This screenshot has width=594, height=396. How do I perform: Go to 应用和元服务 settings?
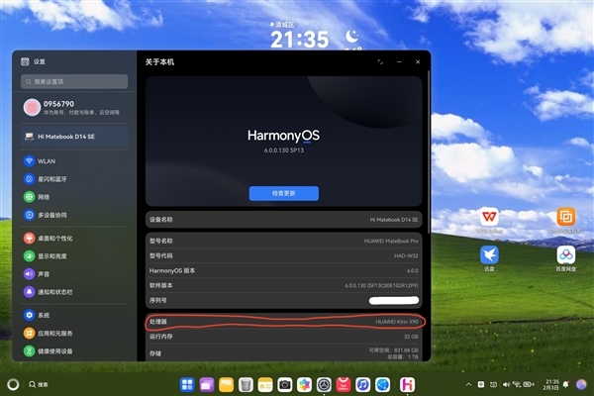tap(74, 333)
